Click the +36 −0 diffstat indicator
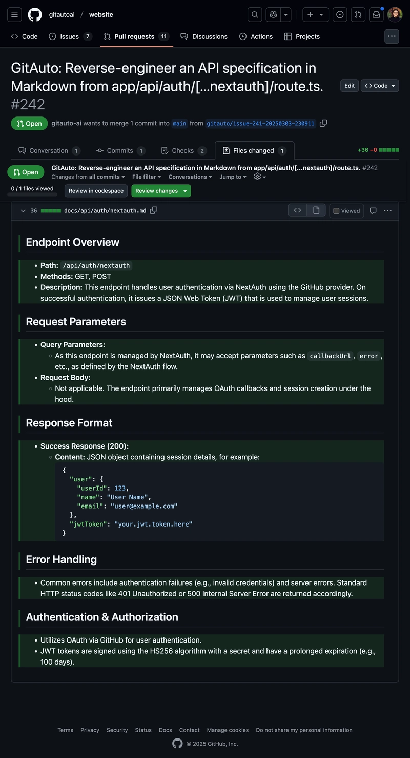410x758 pixels. pos(378,150)
